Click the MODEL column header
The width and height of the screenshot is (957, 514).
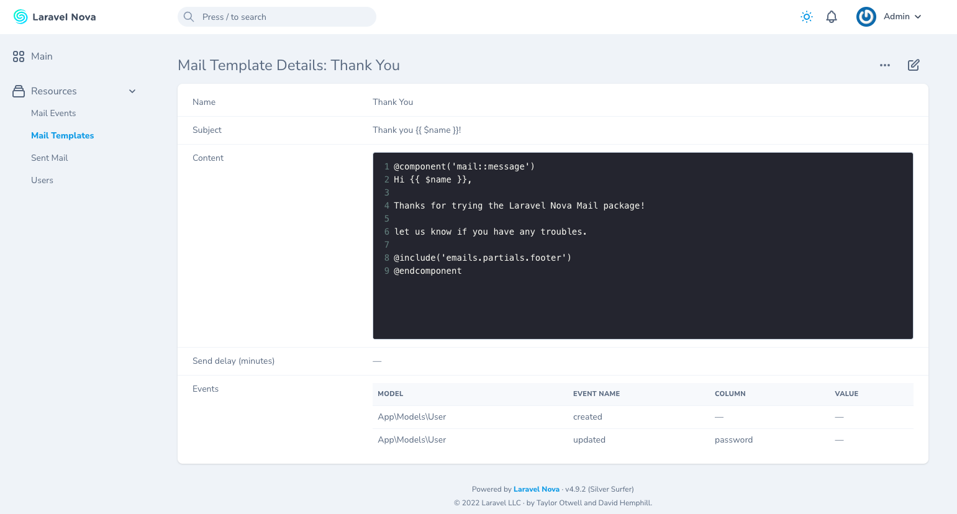pyautogui.click(x=391, y=394)
